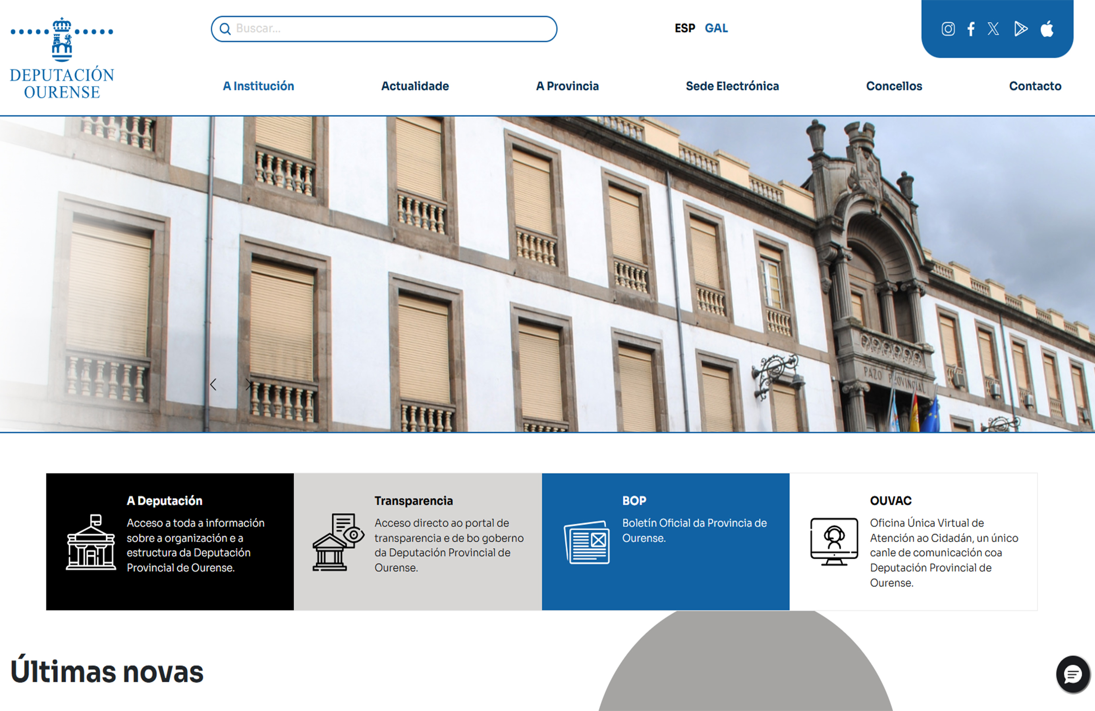1095x711 pixels.
Task: Open the A Institución menu
Action: click(258, 86)
